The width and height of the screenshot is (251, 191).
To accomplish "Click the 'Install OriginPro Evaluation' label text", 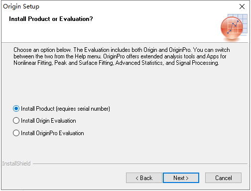I will 52,133.
